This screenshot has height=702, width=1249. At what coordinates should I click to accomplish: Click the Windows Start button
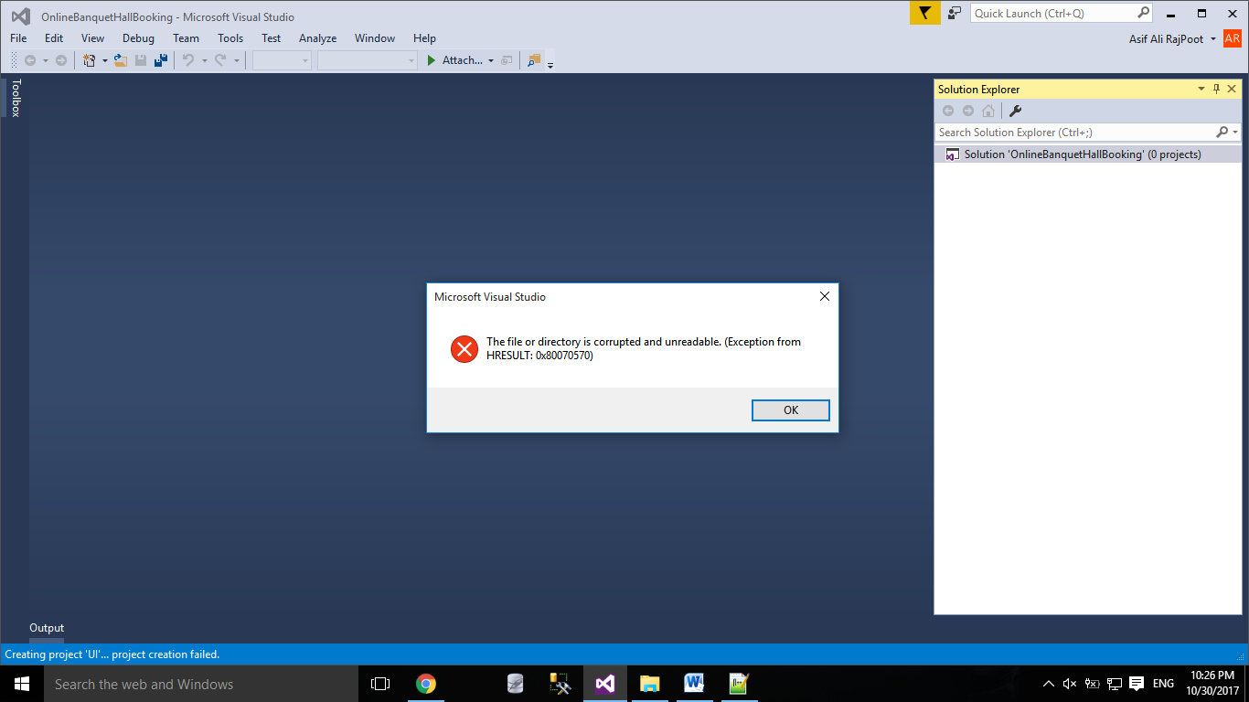click(x=22, y=684)
